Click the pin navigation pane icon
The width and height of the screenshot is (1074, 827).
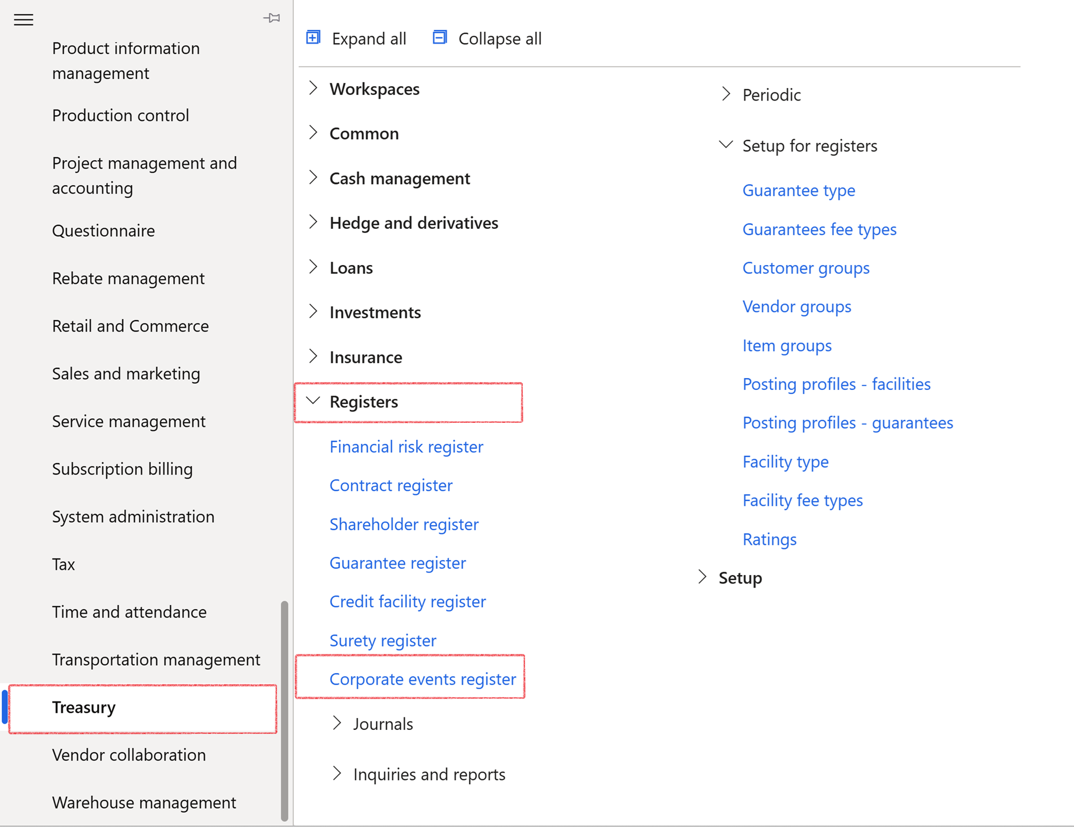click(271, 18)
